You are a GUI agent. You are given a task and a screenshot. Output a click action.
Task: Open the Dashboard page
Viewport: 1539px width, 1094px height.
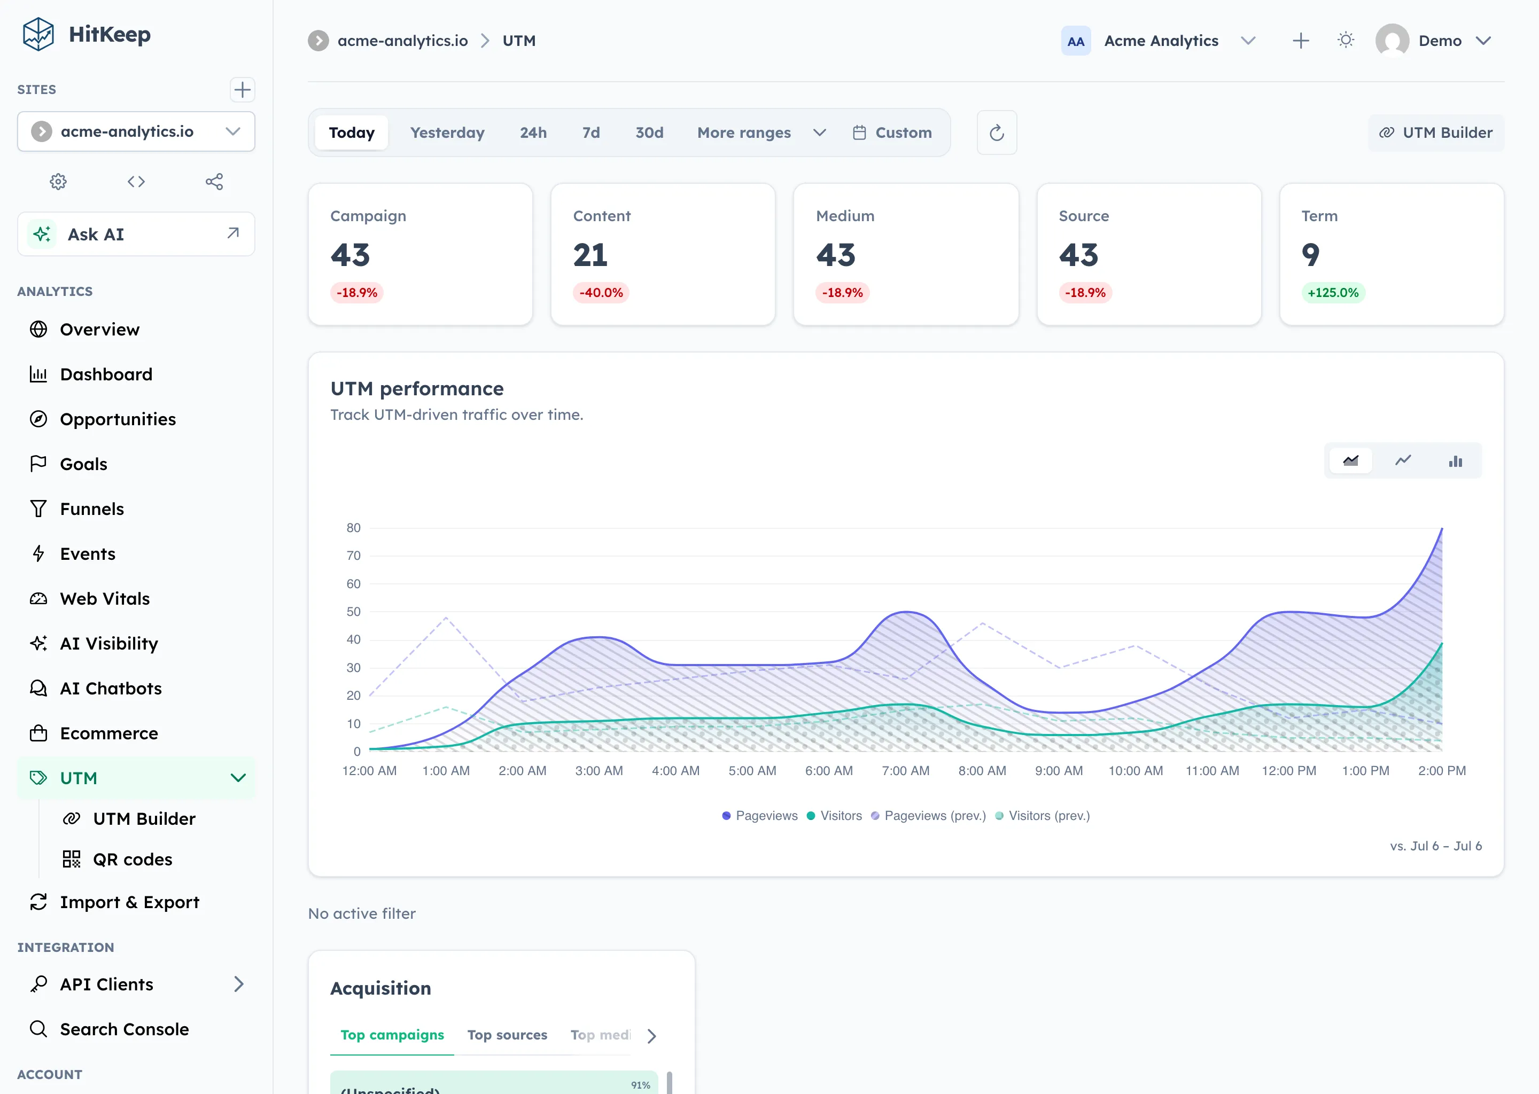pos(136,374)
